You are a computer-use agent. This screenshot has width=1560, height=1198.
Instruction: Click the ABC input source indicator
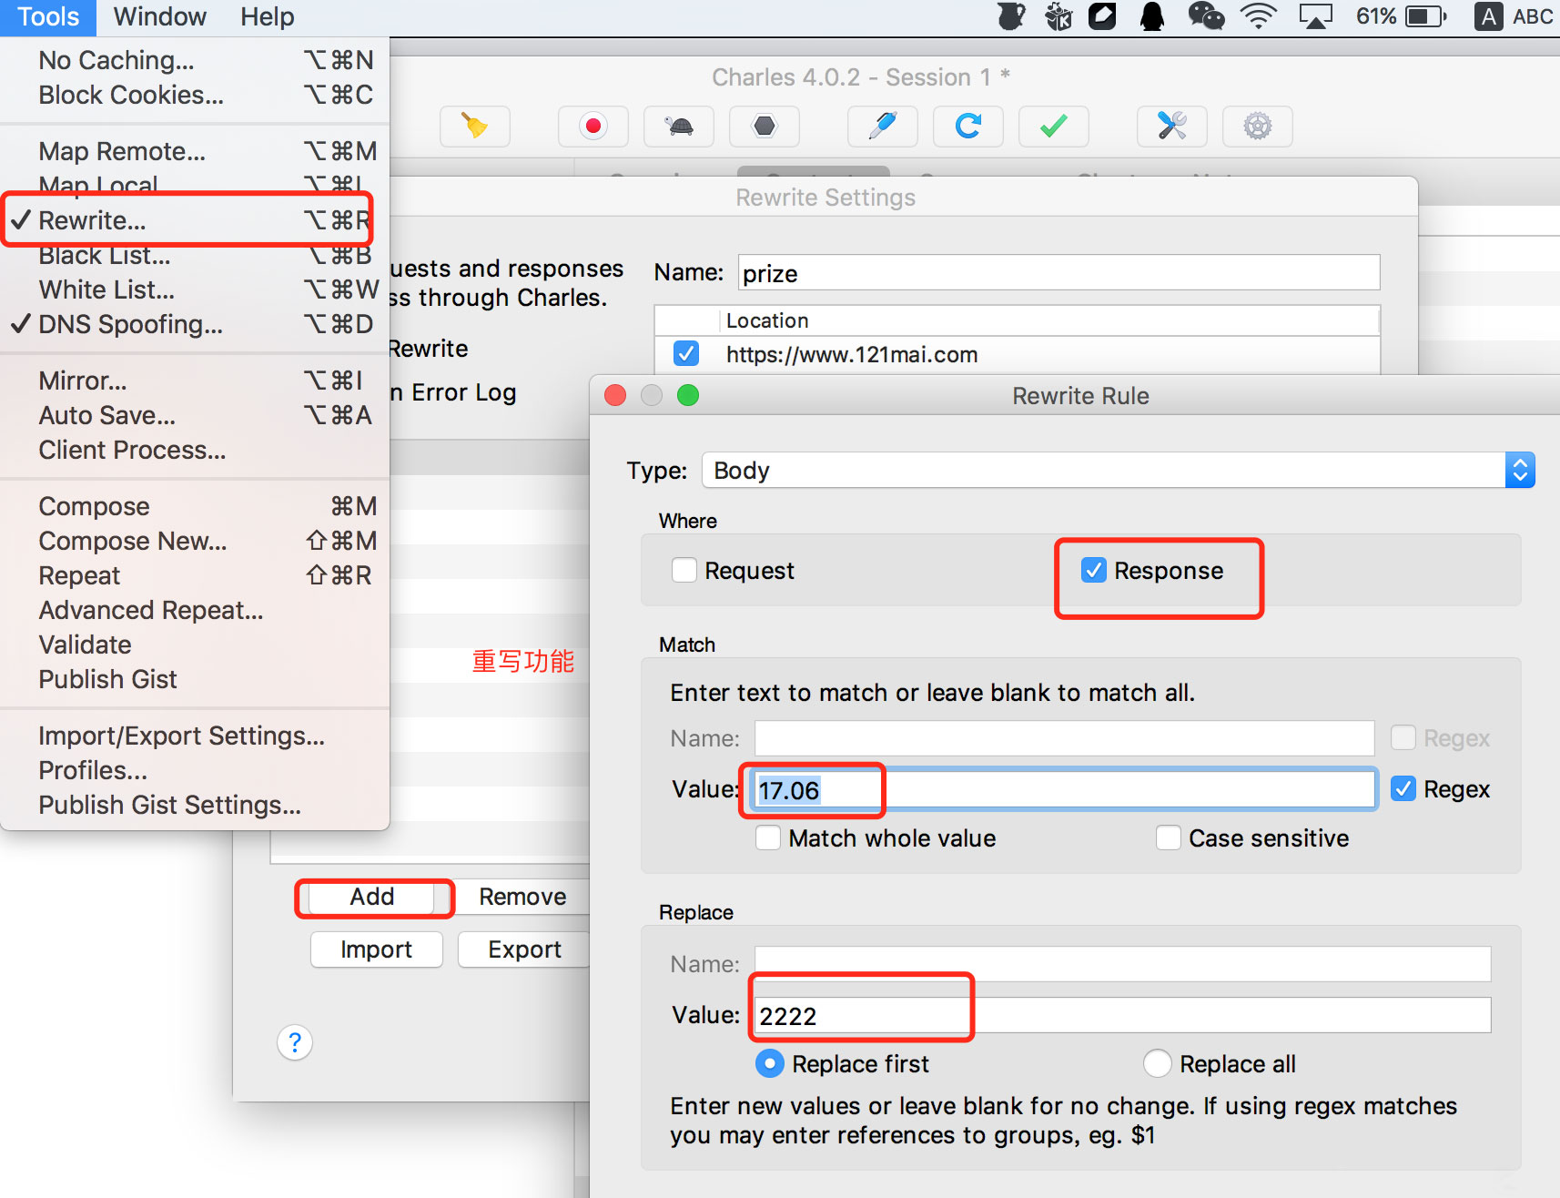(x=1514, y=16)
